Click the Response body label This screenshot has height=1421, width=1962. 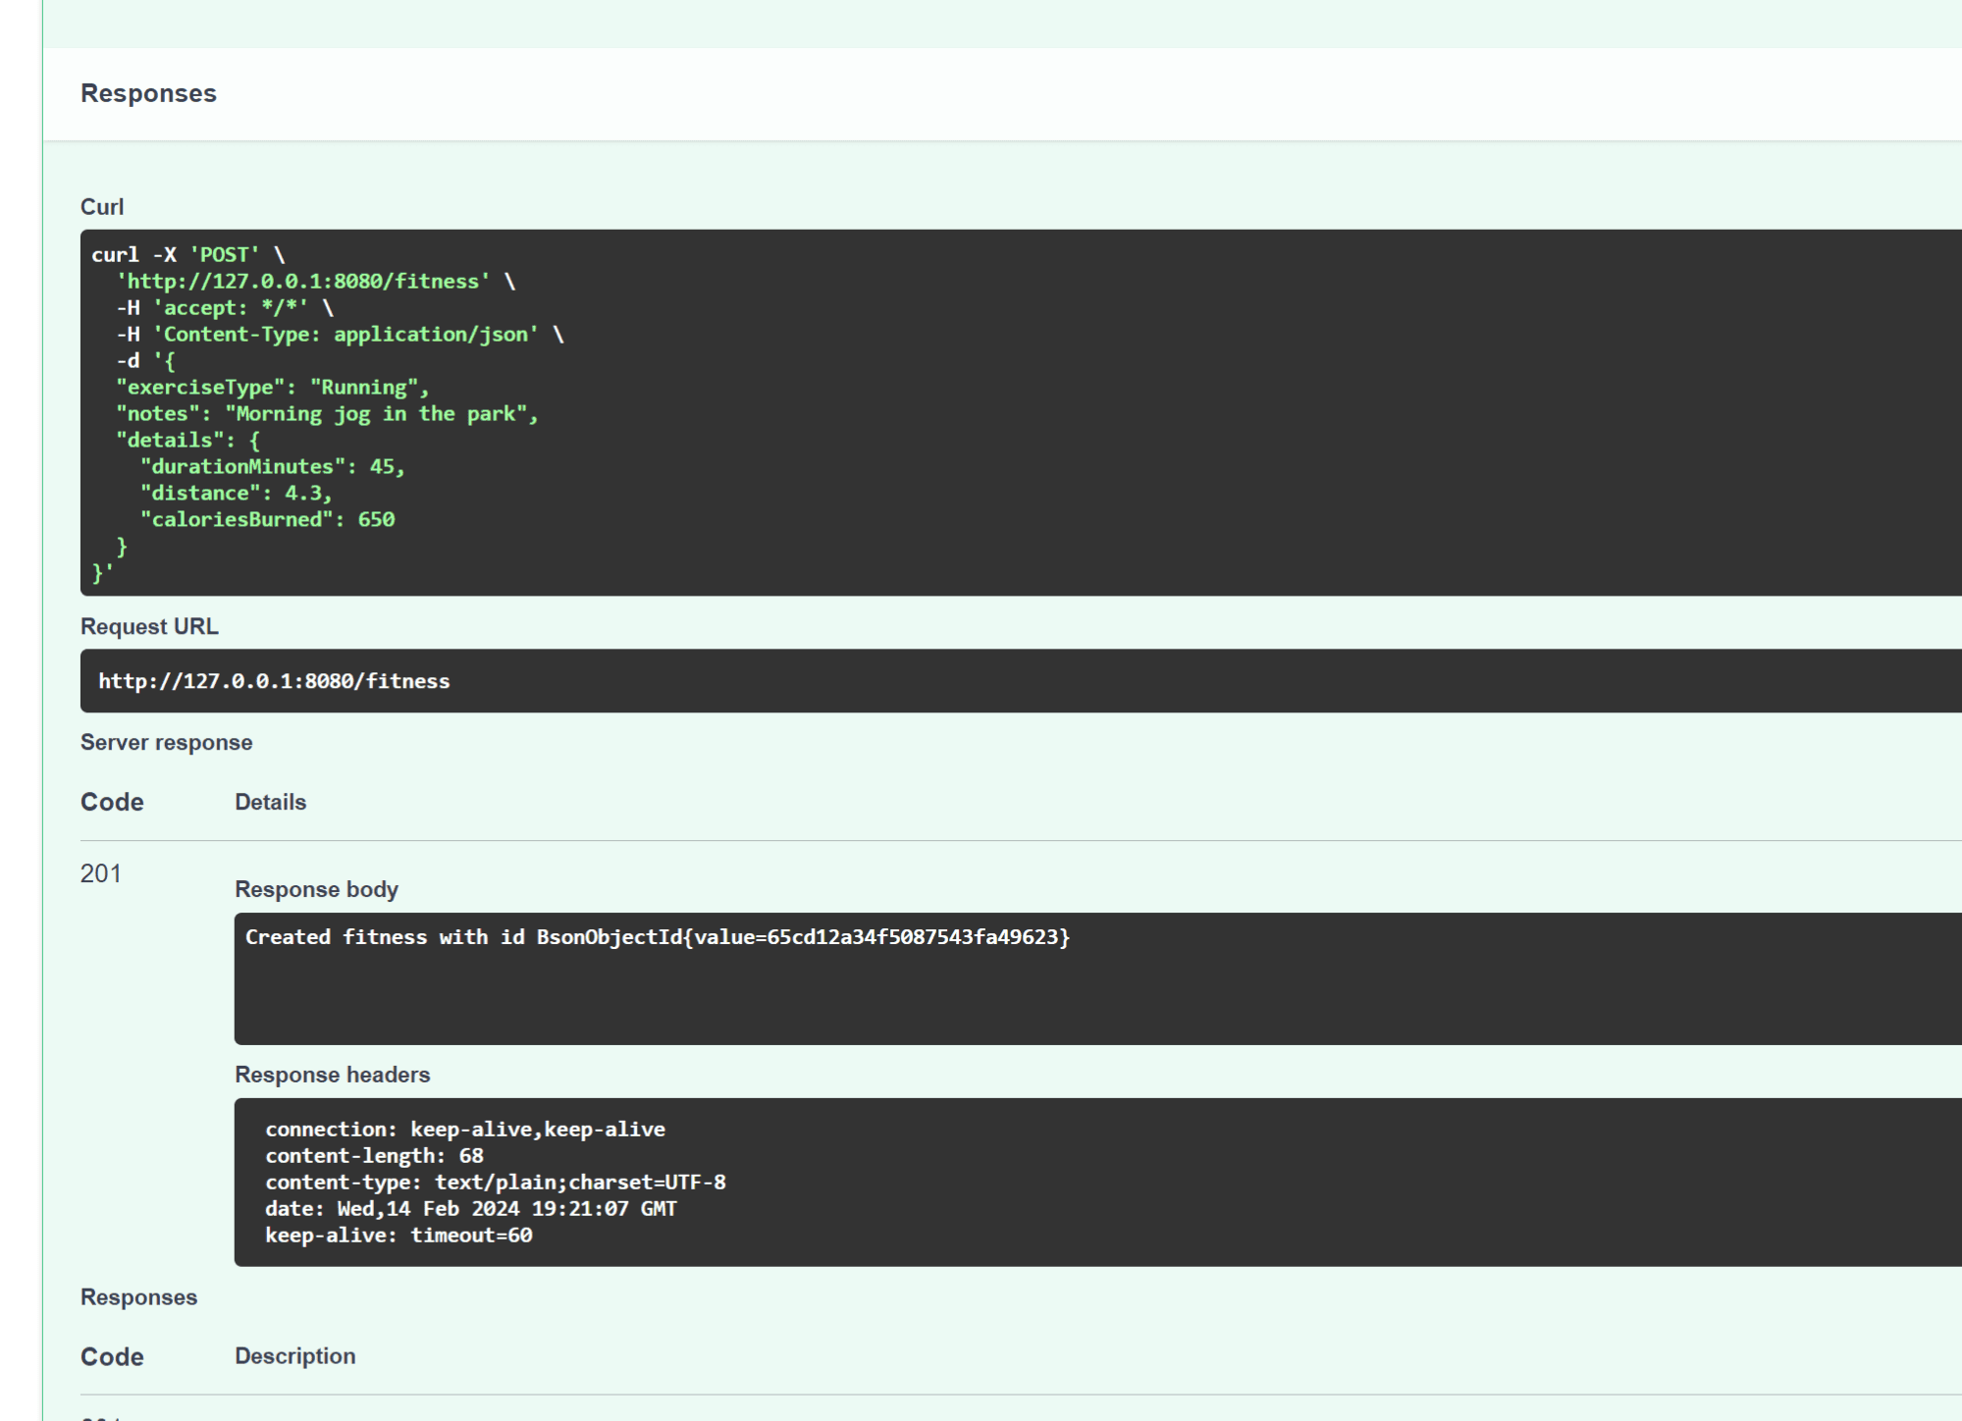tap(316, 890)
